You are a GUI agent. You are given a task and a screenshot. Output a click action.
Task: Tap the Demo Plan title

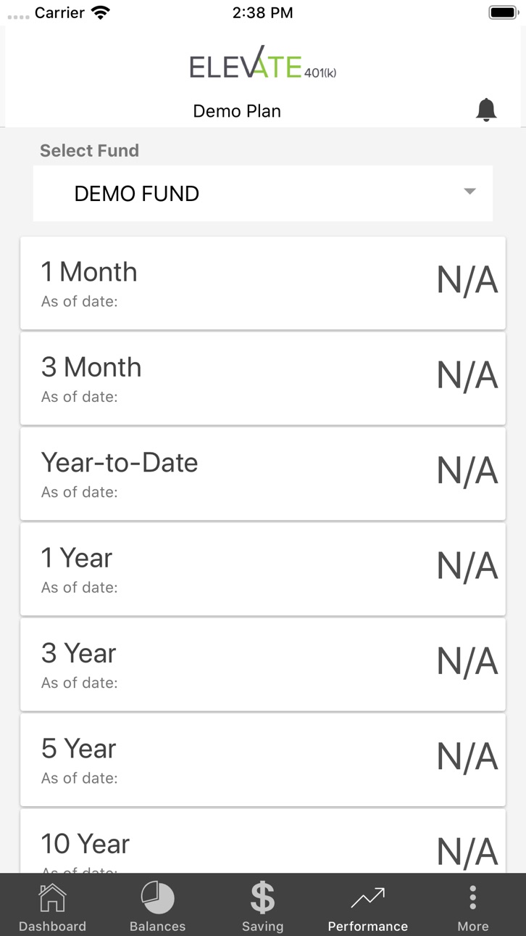click(x=237, y=111)
